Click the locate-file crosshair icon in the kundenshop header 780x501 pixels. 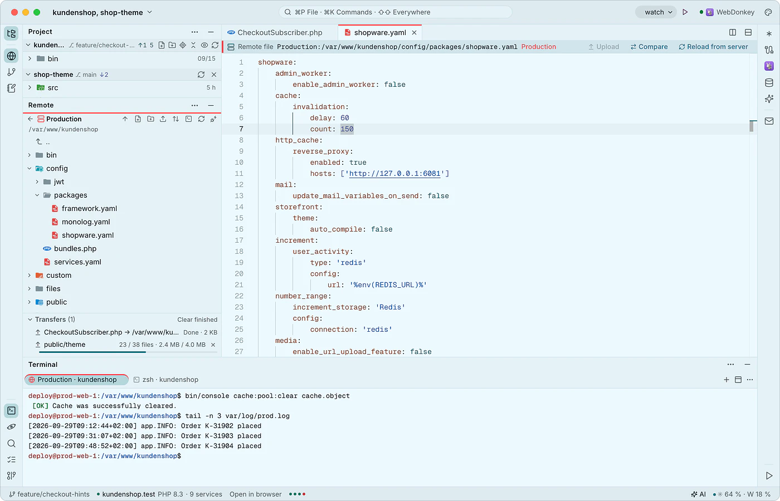click(x=183, y=45)
